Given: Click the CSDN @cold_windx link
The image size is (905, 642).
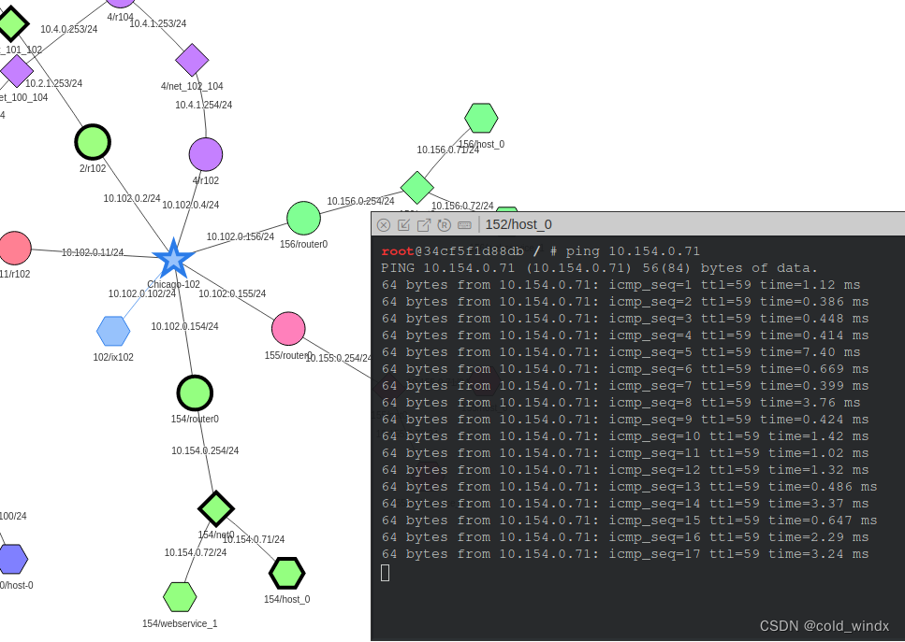Looking at the screenshot, I should click(x=823, y=625).
